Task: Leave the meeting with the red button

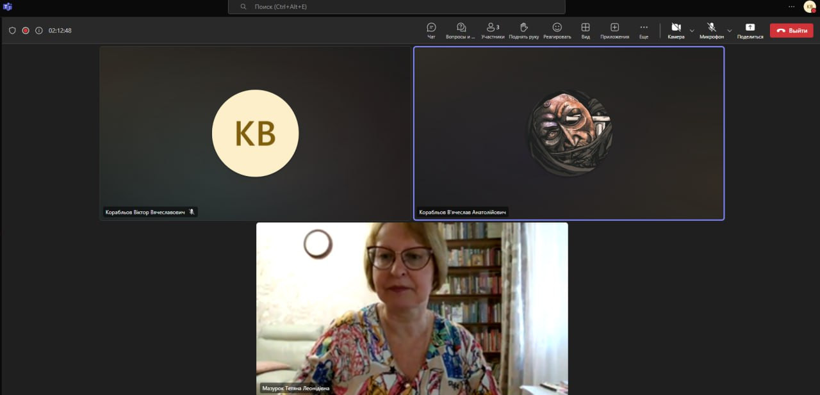Action: point(791,30)
